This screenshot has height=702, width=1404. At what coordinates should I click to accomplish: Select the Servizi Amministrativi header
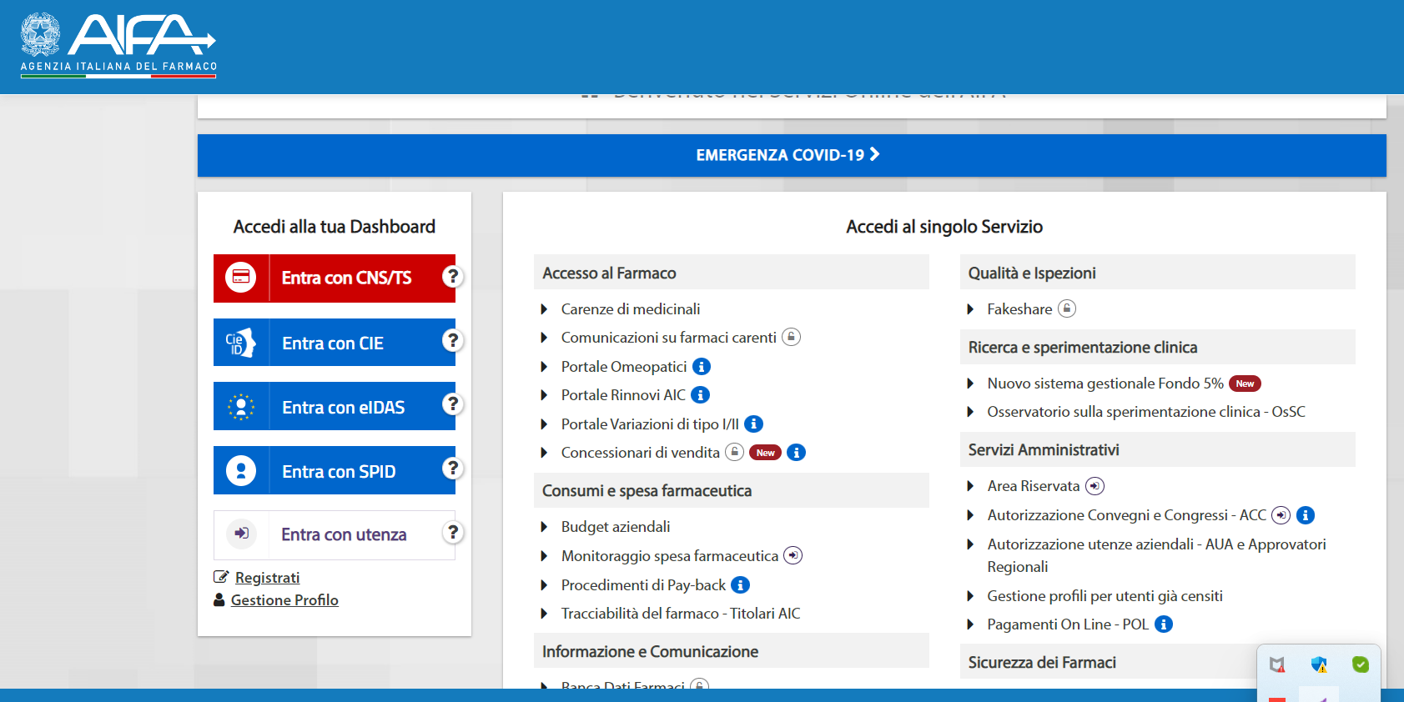(x=1158, y=449)
